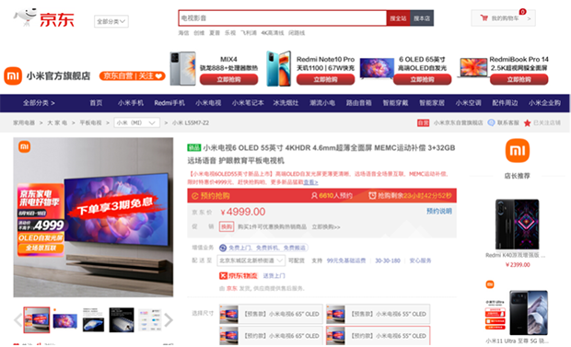Open the Redmi Note10 Pro promo image
Image resolution: width=571 pixels, height=347 pixels.
279,68
